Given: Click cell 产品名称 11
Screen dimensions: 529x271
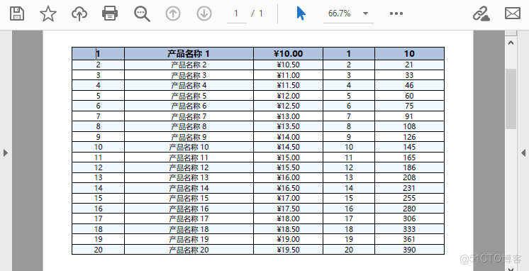Looking at the screenshot, I should (189, 157).
